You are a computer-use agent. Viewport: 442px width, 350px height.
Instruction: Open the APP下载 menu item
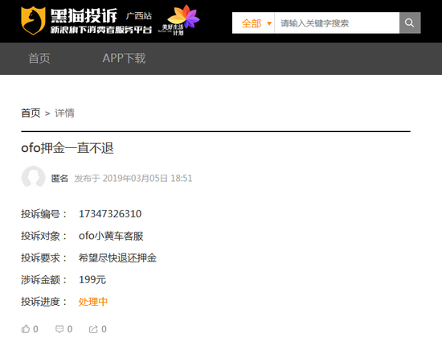point(124,59)
